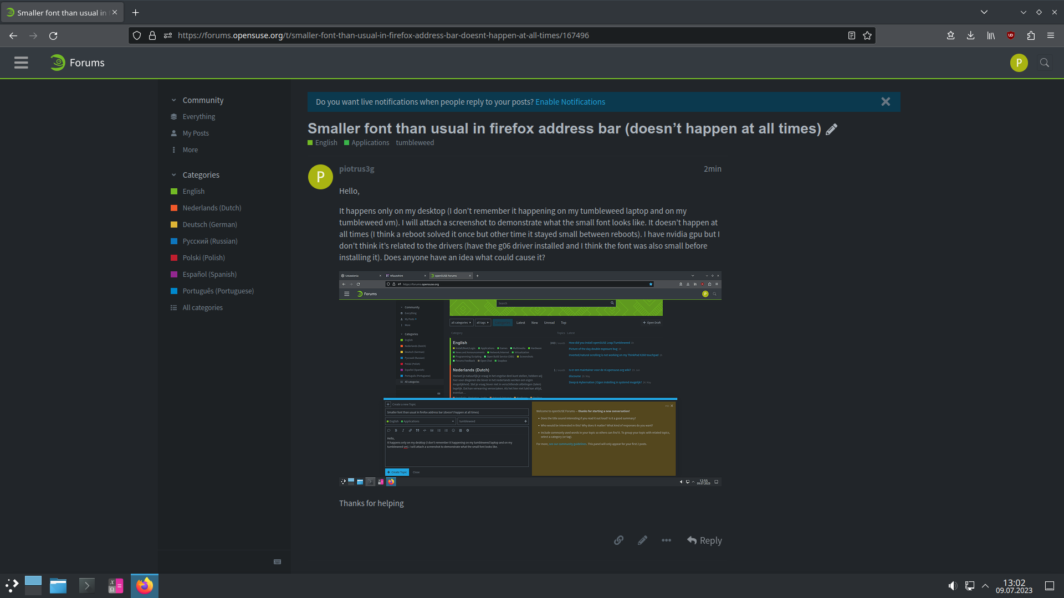The image size is (1064, 598).
Task: Toggle reader view in address bar
Action: 852,35
